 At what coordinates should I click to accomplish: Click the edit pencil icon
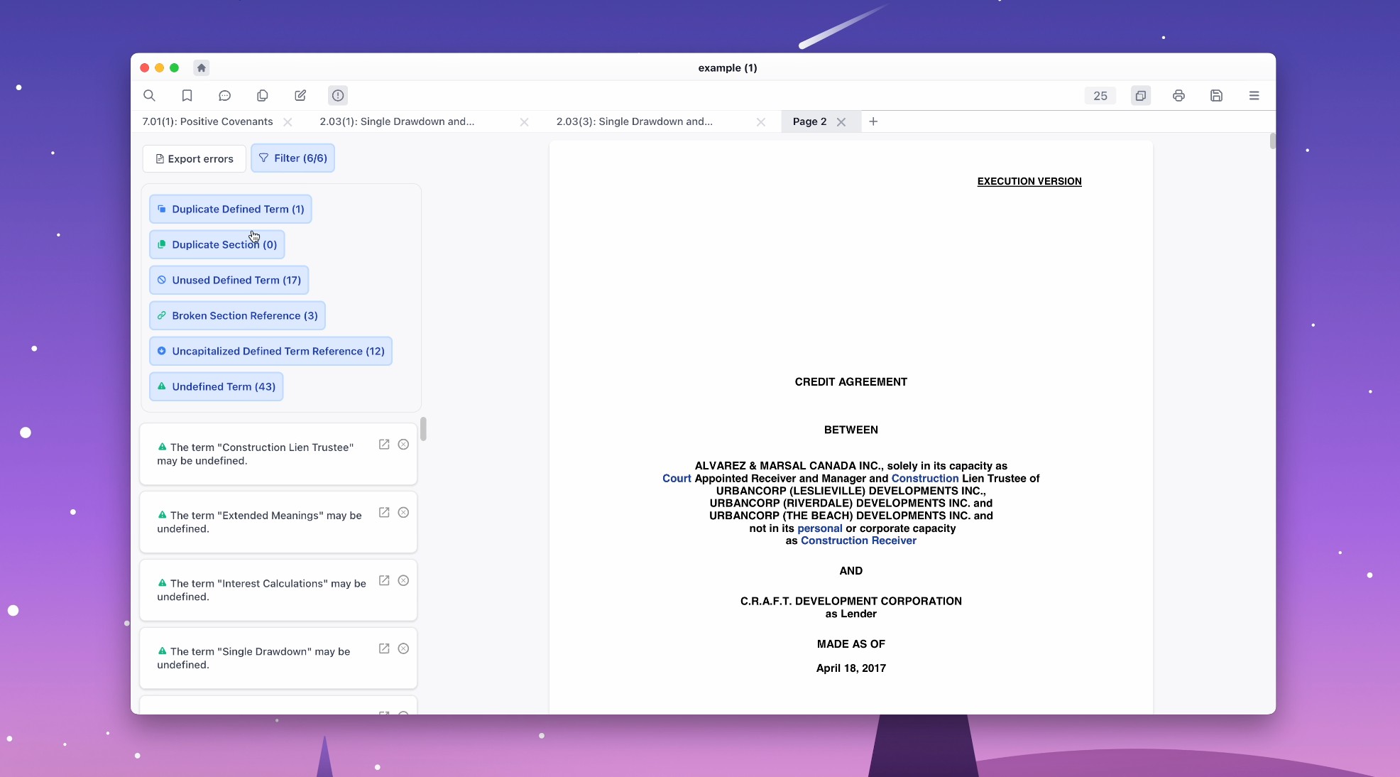pyautogui.click(x=300, y=95)
